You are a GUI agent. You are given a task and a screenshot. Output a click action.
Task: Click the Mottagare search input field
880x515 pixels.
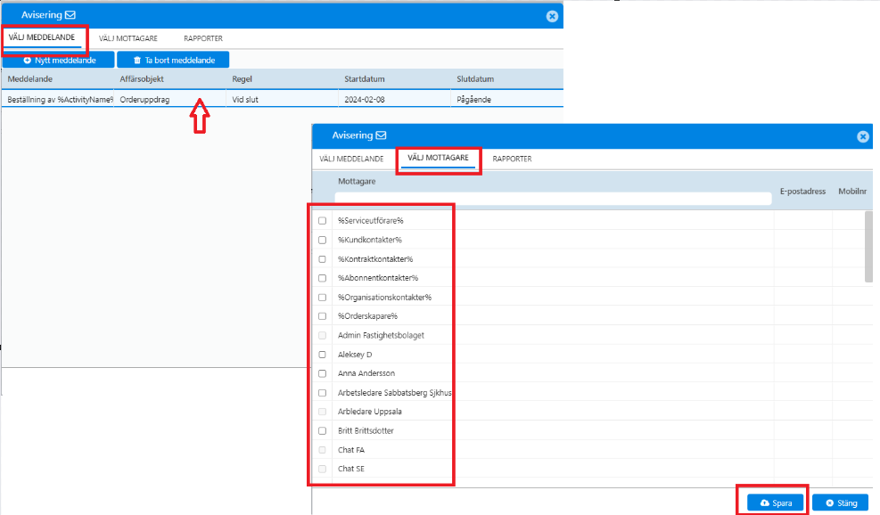tap(553, 198)
